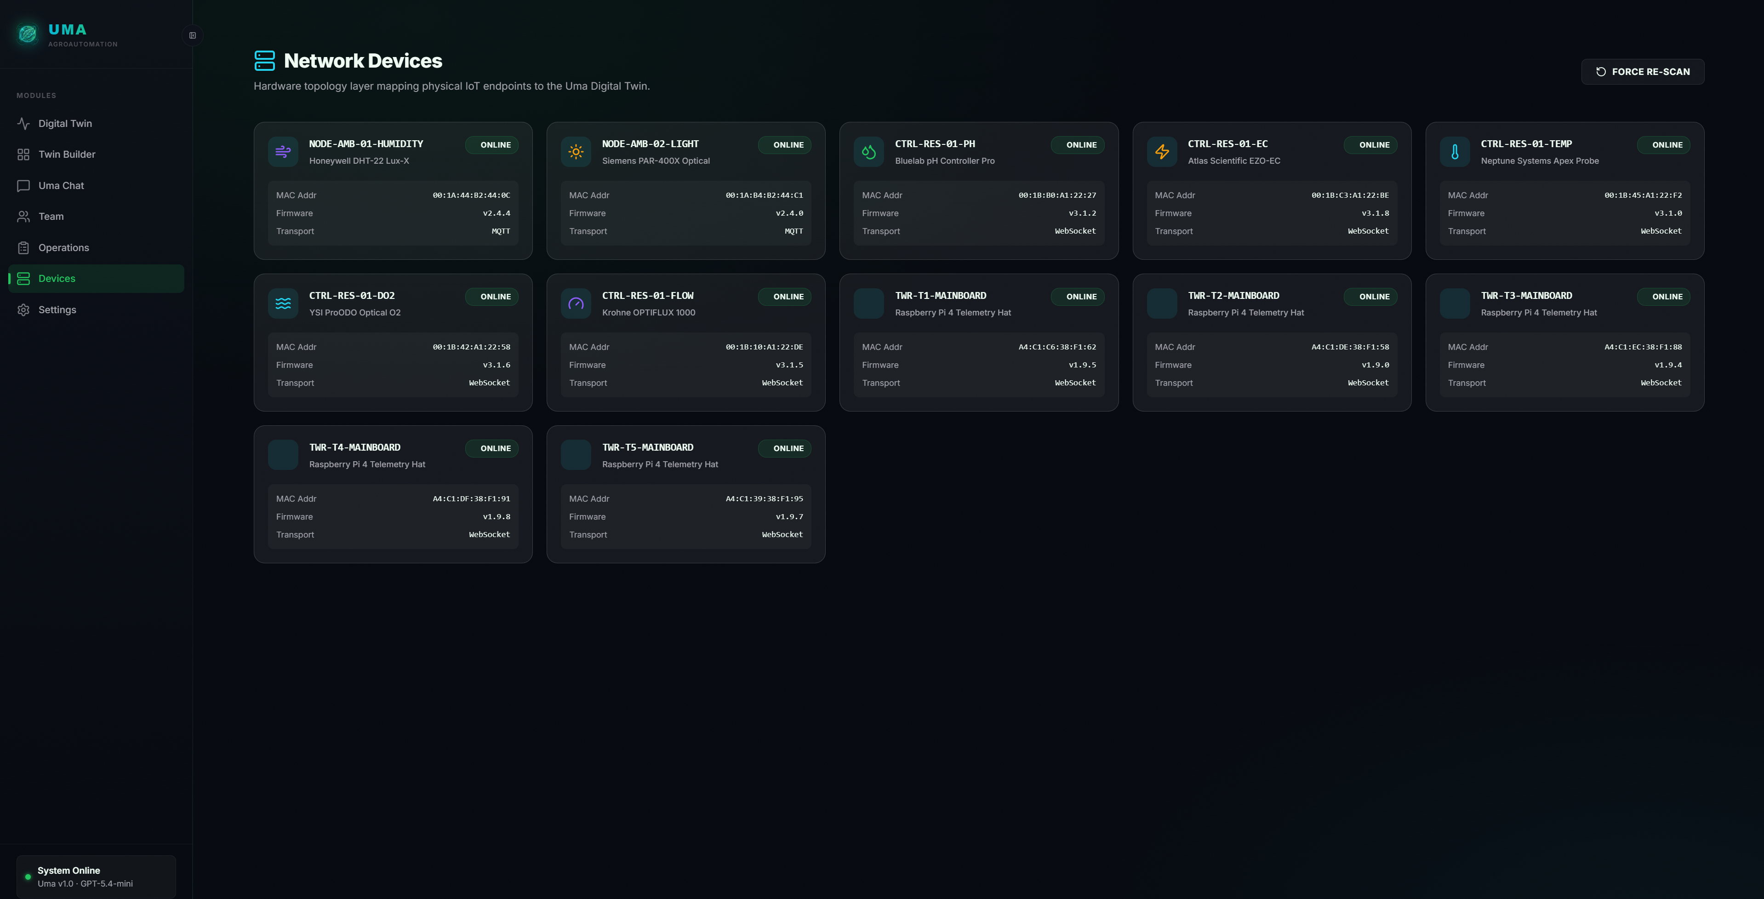Click the 'Hardware topology layer' subtitle text
This screenshot has height=899, width=1764.
(451, 86)
